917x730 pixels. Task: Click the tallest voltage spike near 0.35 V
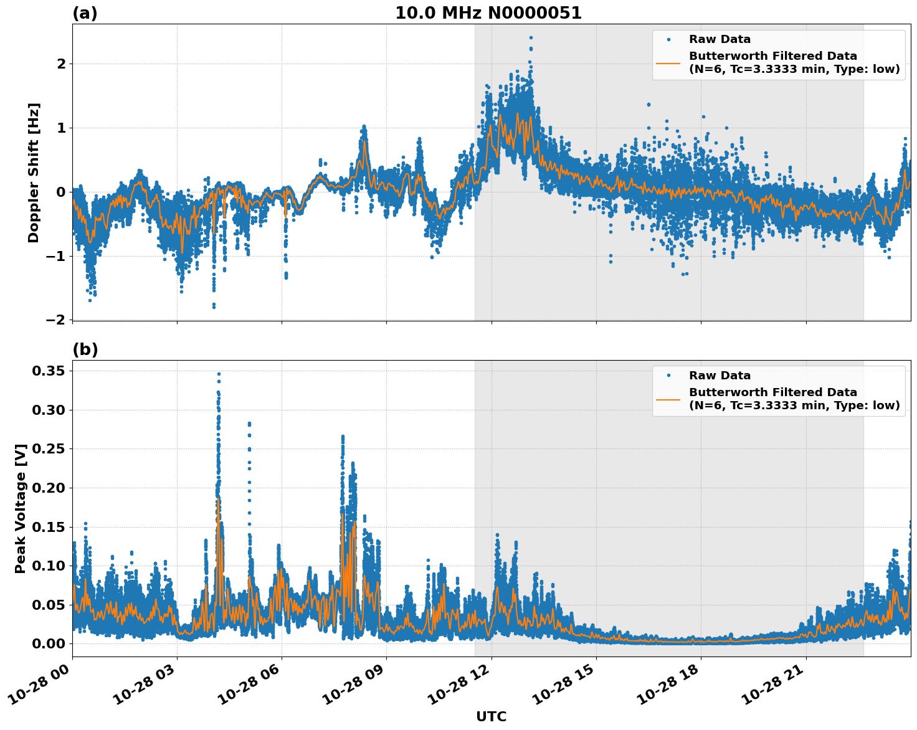[x=218, y=374]
